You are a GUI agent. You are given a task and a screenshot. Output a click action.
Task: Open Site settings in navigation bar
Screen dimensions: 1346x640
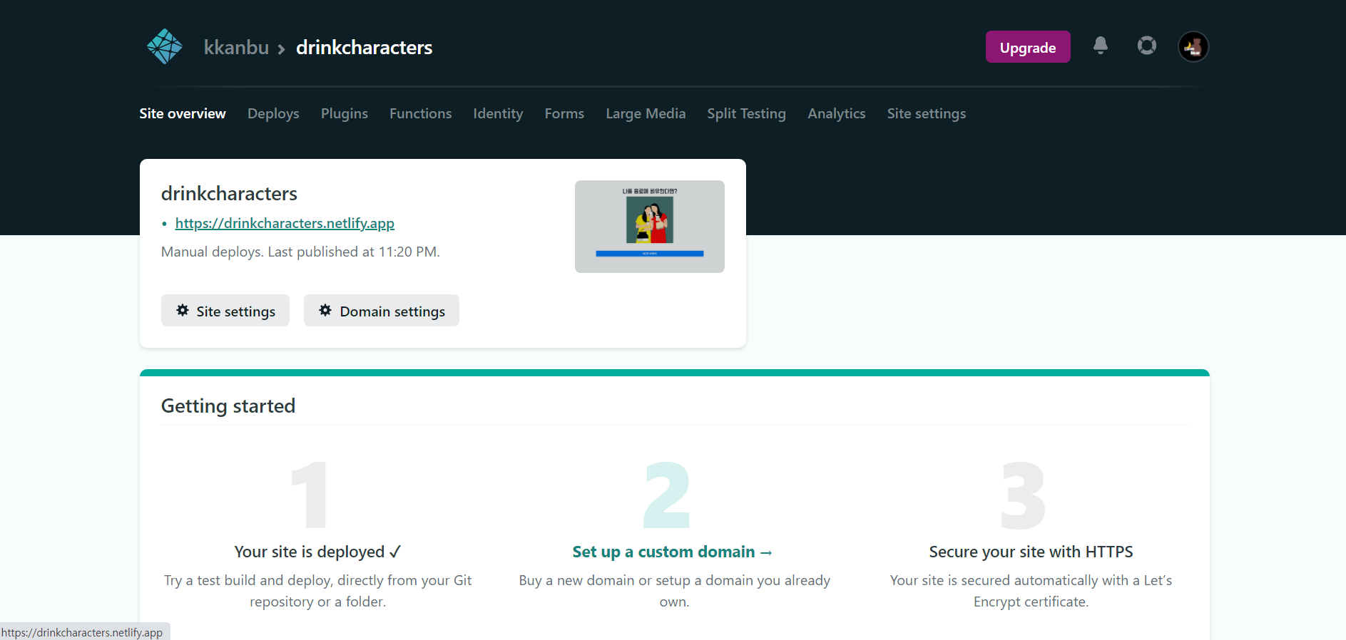pyautogui.click(x=927, y=113)
